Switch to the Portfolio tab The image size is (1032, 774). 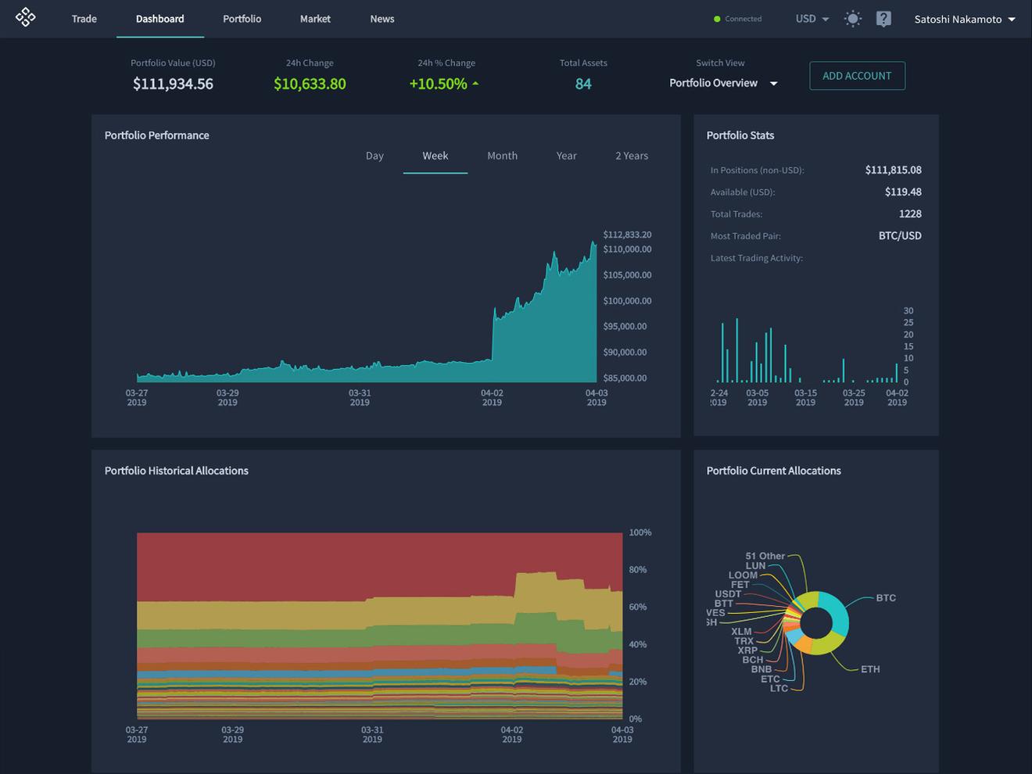[x=242, y=19]
